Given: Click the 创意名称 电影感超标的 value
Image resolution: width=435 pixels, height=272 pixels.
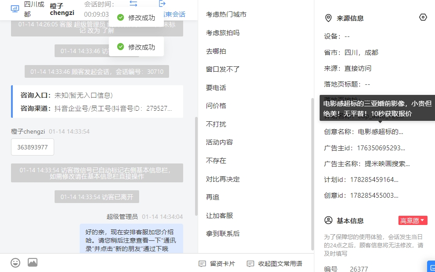Looking at the screenshot, I should pyautogui.click(x=380, y=132).
